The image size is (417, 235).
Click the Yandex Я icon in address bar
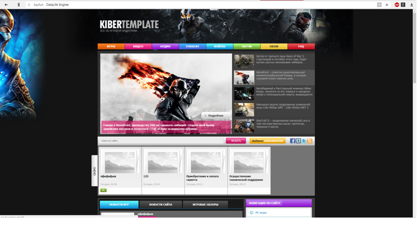pyautogui.click(x=19, y=5)
